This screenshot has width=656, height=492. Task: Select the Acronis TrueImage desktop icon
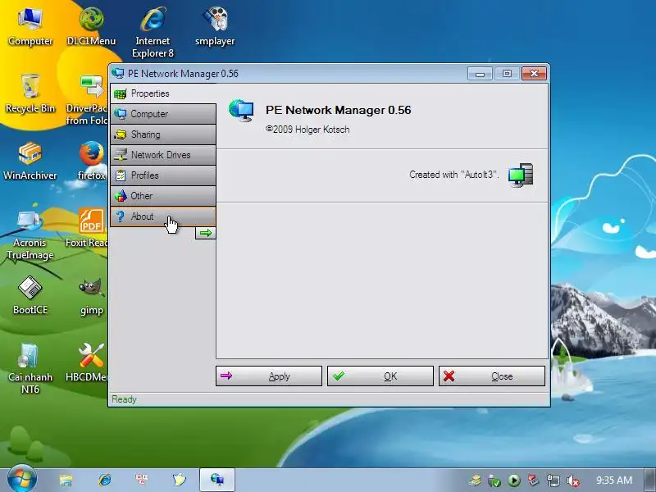pos(30,235)
